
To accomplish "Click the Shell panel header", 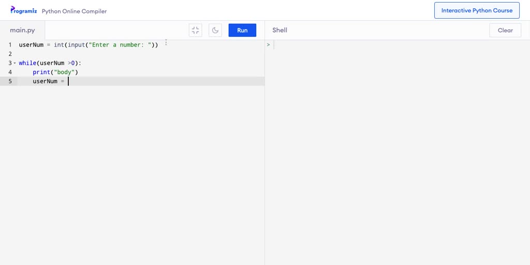I will pyautogui.click(x=279, y=30).
